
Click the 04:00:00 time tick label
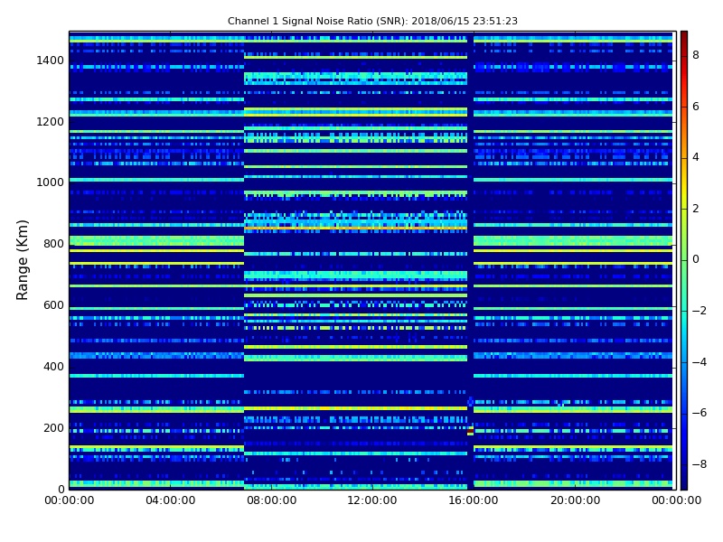170,500
